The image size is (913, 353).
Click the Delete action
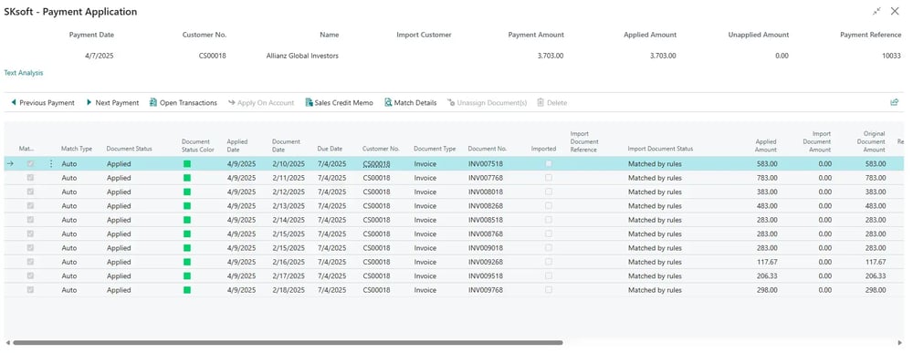click(x=551, y=103)
